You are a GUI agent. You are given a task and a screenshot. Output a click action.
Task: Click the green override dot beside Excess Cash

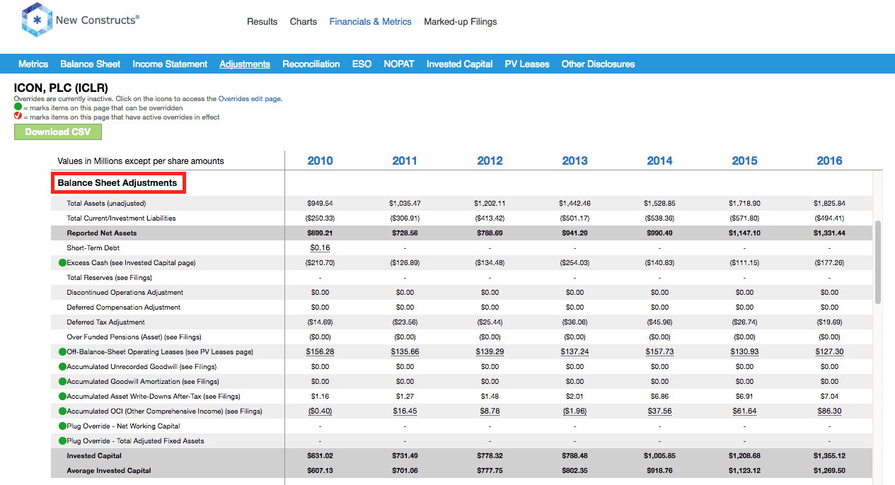(62, 262)
